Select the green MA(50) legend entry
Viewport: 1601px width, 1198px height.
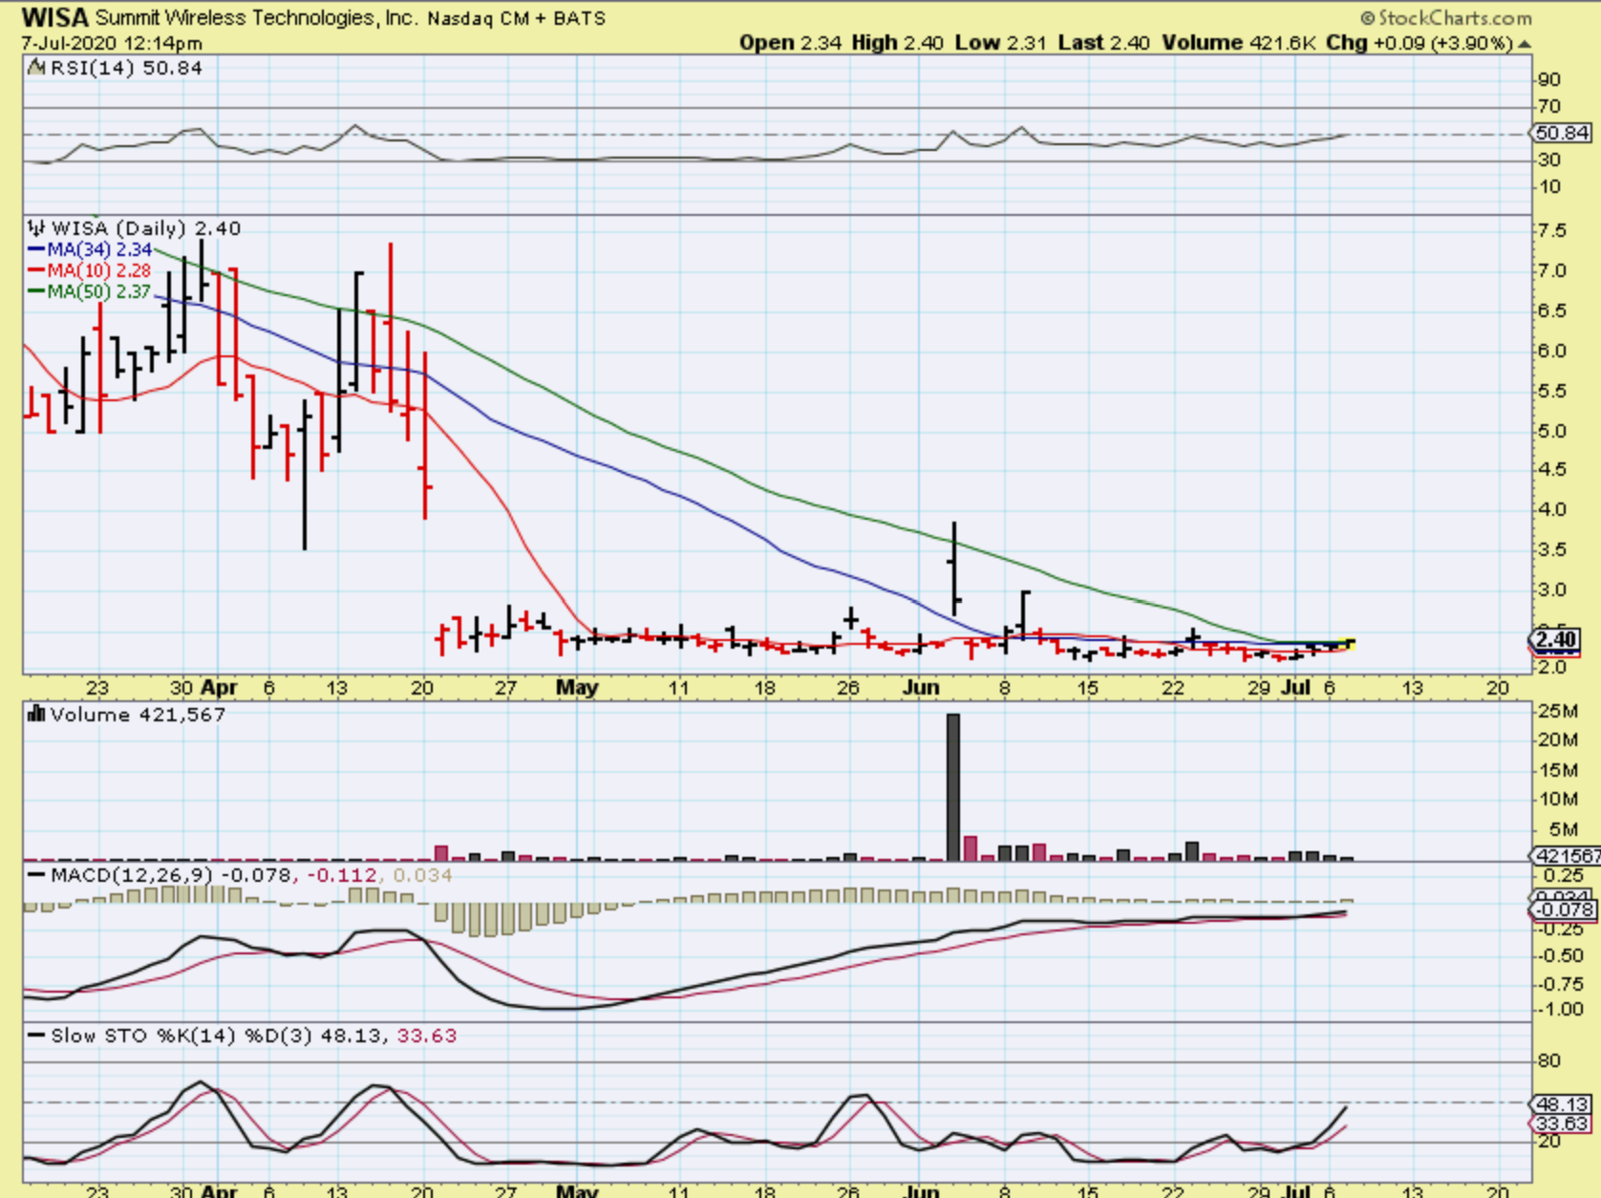[x=91, y=291]
